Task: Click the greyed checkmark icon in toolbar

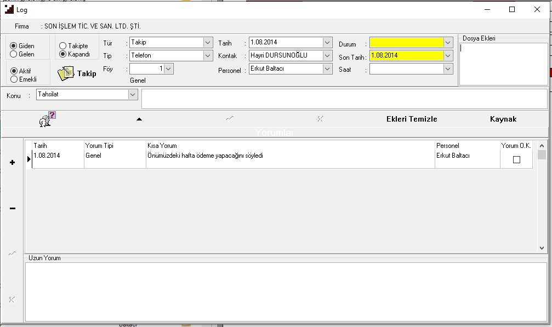Action: pos(230,119)
